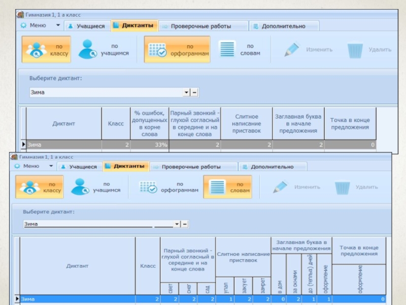Click 'упал' word column header
The image size is (406, 305).
[225, 286]
